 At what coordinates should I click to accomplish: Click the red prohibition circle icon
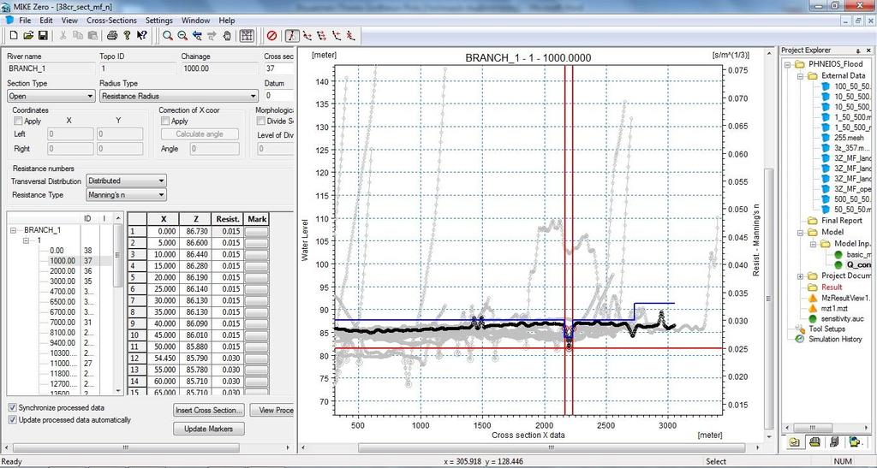point(271,36)
